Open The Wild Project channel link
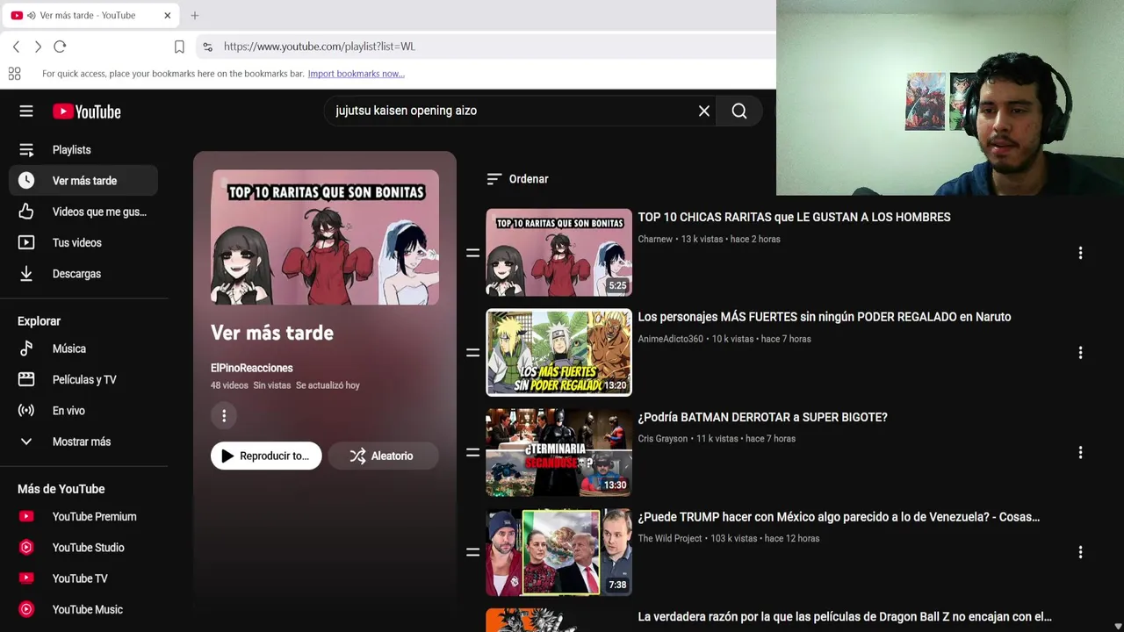Viewport: 1124px width, 632px height. pos(670,539)
